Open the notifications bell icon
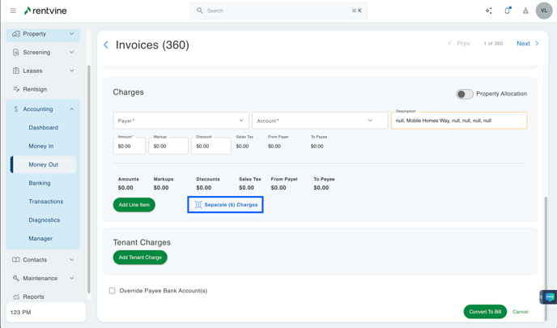The height and width of the screenshot is (328, 557). point(508,11)
